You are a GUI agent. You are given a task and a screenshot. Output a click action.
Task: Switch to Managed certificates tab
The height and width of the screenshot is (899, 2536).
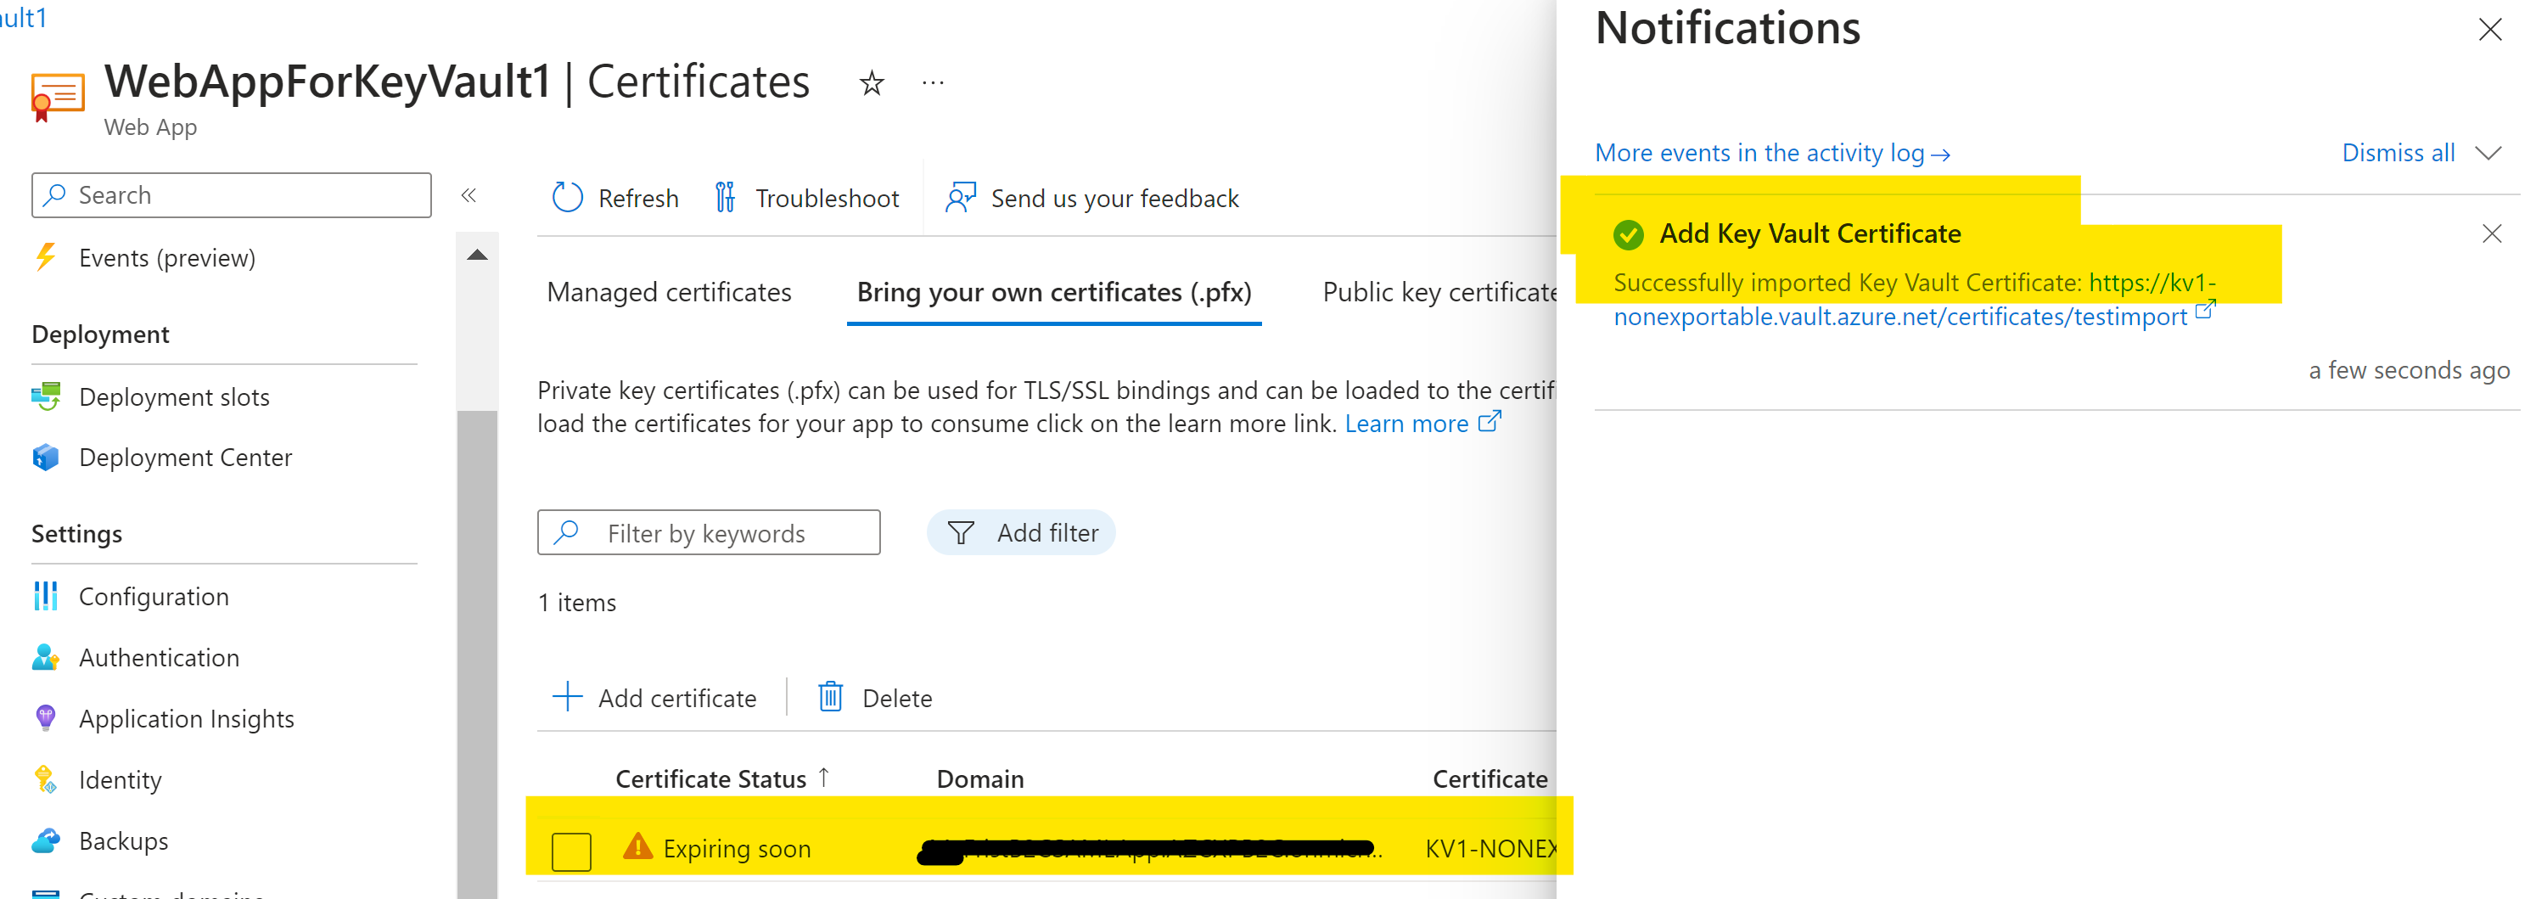click(x=669, y=292)
